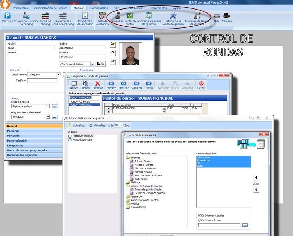Screen dimensions: 293x236
Task: Go to Siguiente record
Action: point(137,85)
